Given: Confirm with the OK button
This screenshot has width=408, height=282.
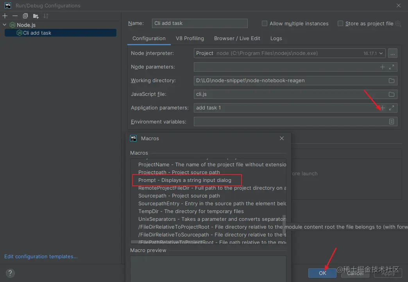Looking at the screenshot, I should (322, 273).
